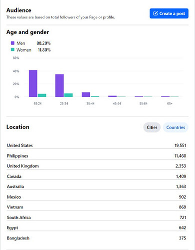Viewport: 195px width, 250px height.
Task: Select the Women 25-34 teal bar
Action: point(68,95)
